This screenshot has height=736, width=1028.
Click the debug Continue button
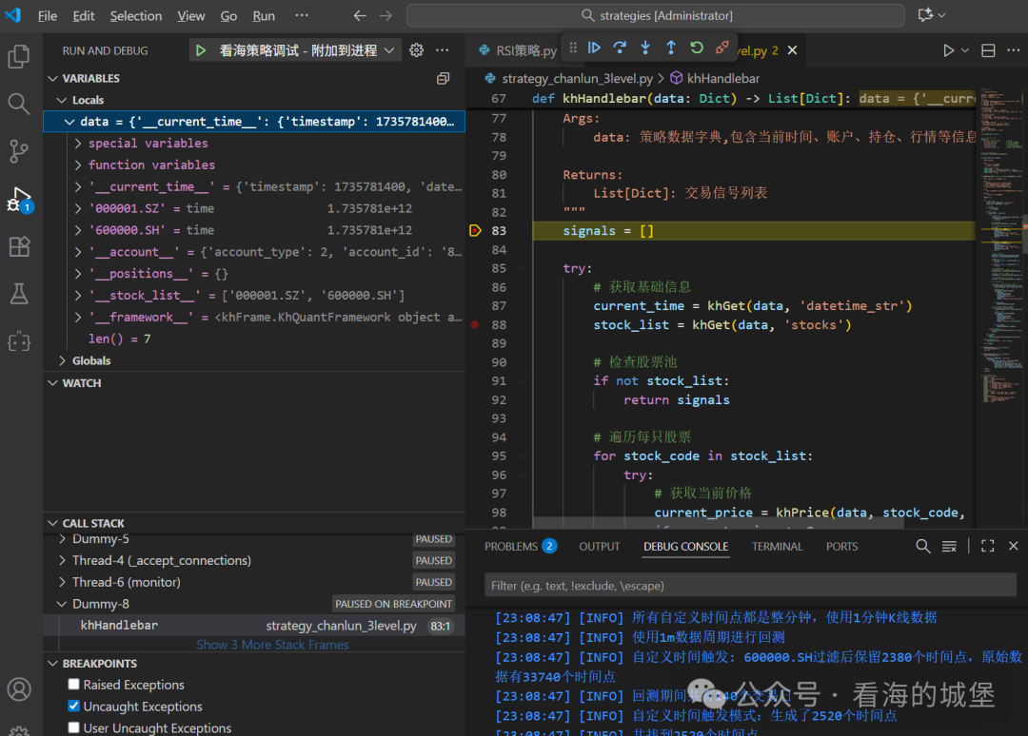tap(594, 48)
